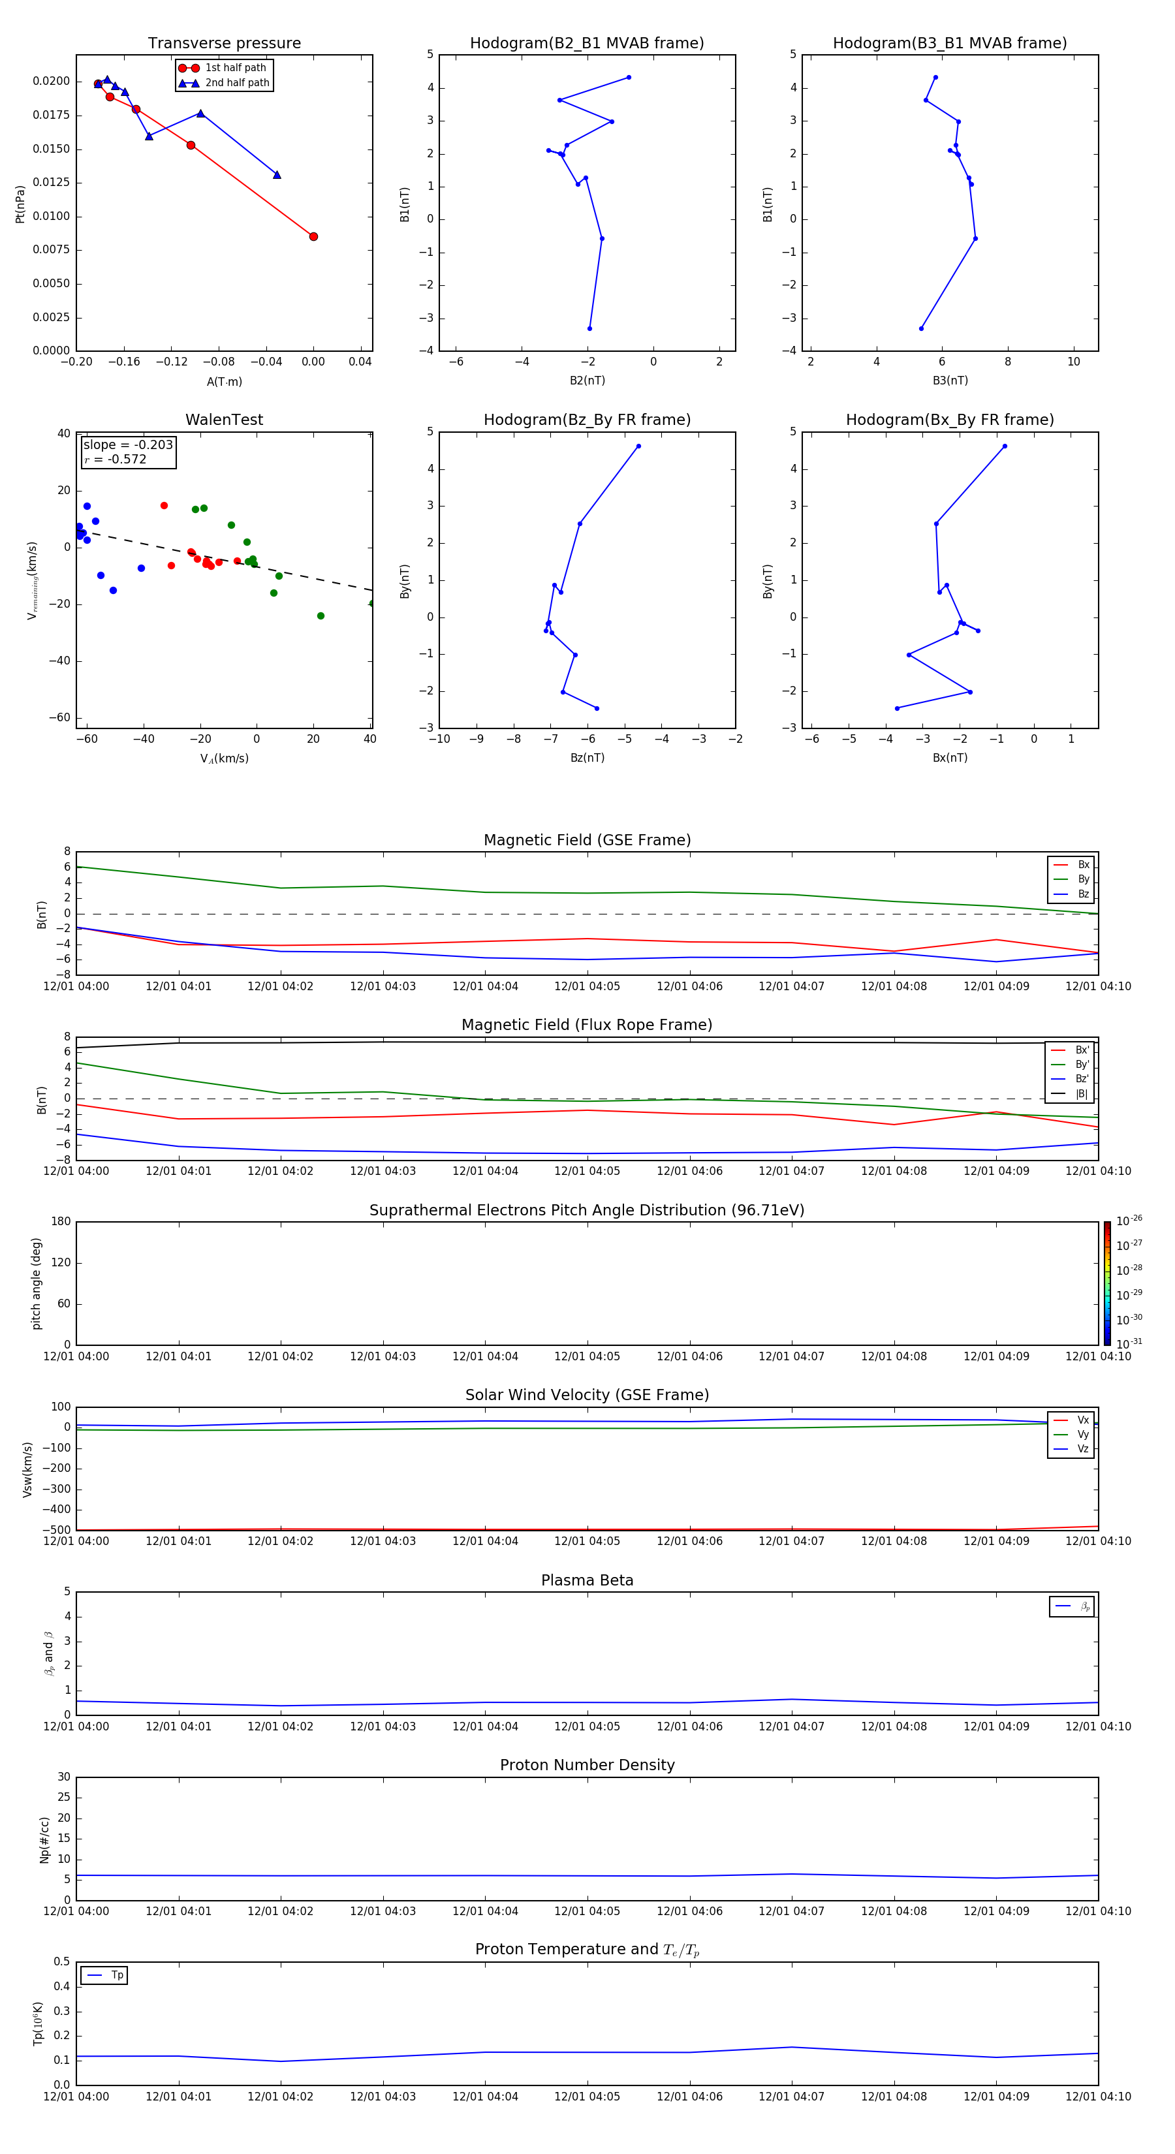Click the "Bx'" legend entry in Flux Rope plot
Image resolution: width=1175 pixels, height=2154 pixels.
point(1071,1050)
